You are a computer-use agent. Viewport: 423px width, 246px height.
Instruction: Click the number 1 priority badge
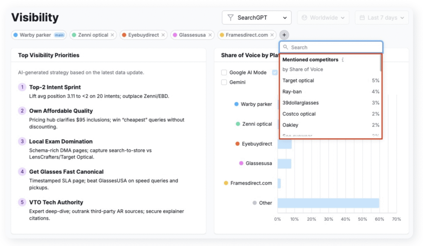22,88
